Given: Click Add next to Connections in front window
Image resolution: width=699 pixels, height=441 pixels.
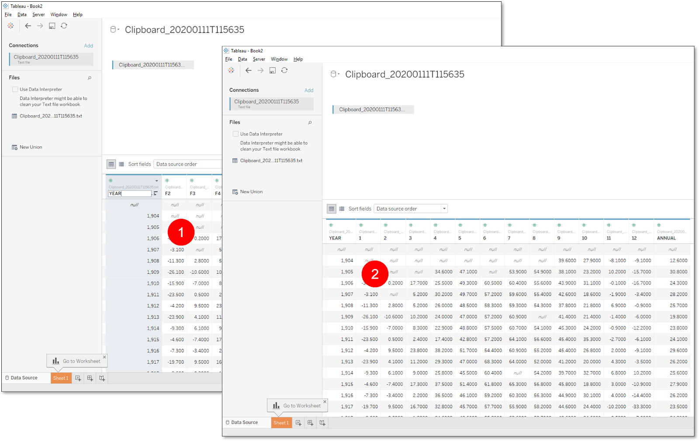Looking at the screenshot, I should tap(309, 90).
